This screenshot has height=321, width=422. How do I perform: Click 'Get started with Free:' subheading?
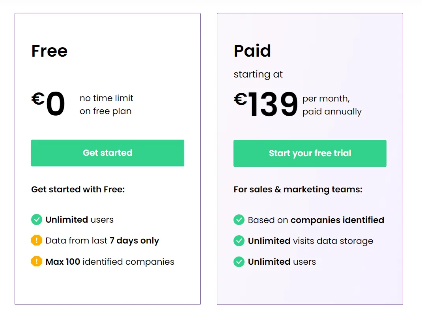point(78,190)
